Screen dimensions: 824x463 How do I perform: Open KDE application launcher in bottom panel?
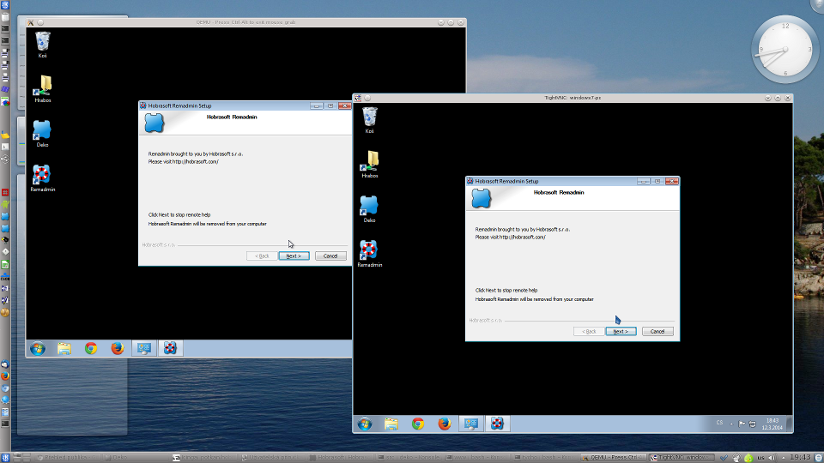tap(5, 458)
